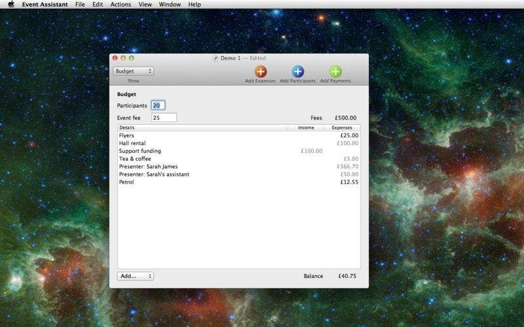Click the document icon beside Demo 1 title
The image size is (524, 327).
point(215,58)
